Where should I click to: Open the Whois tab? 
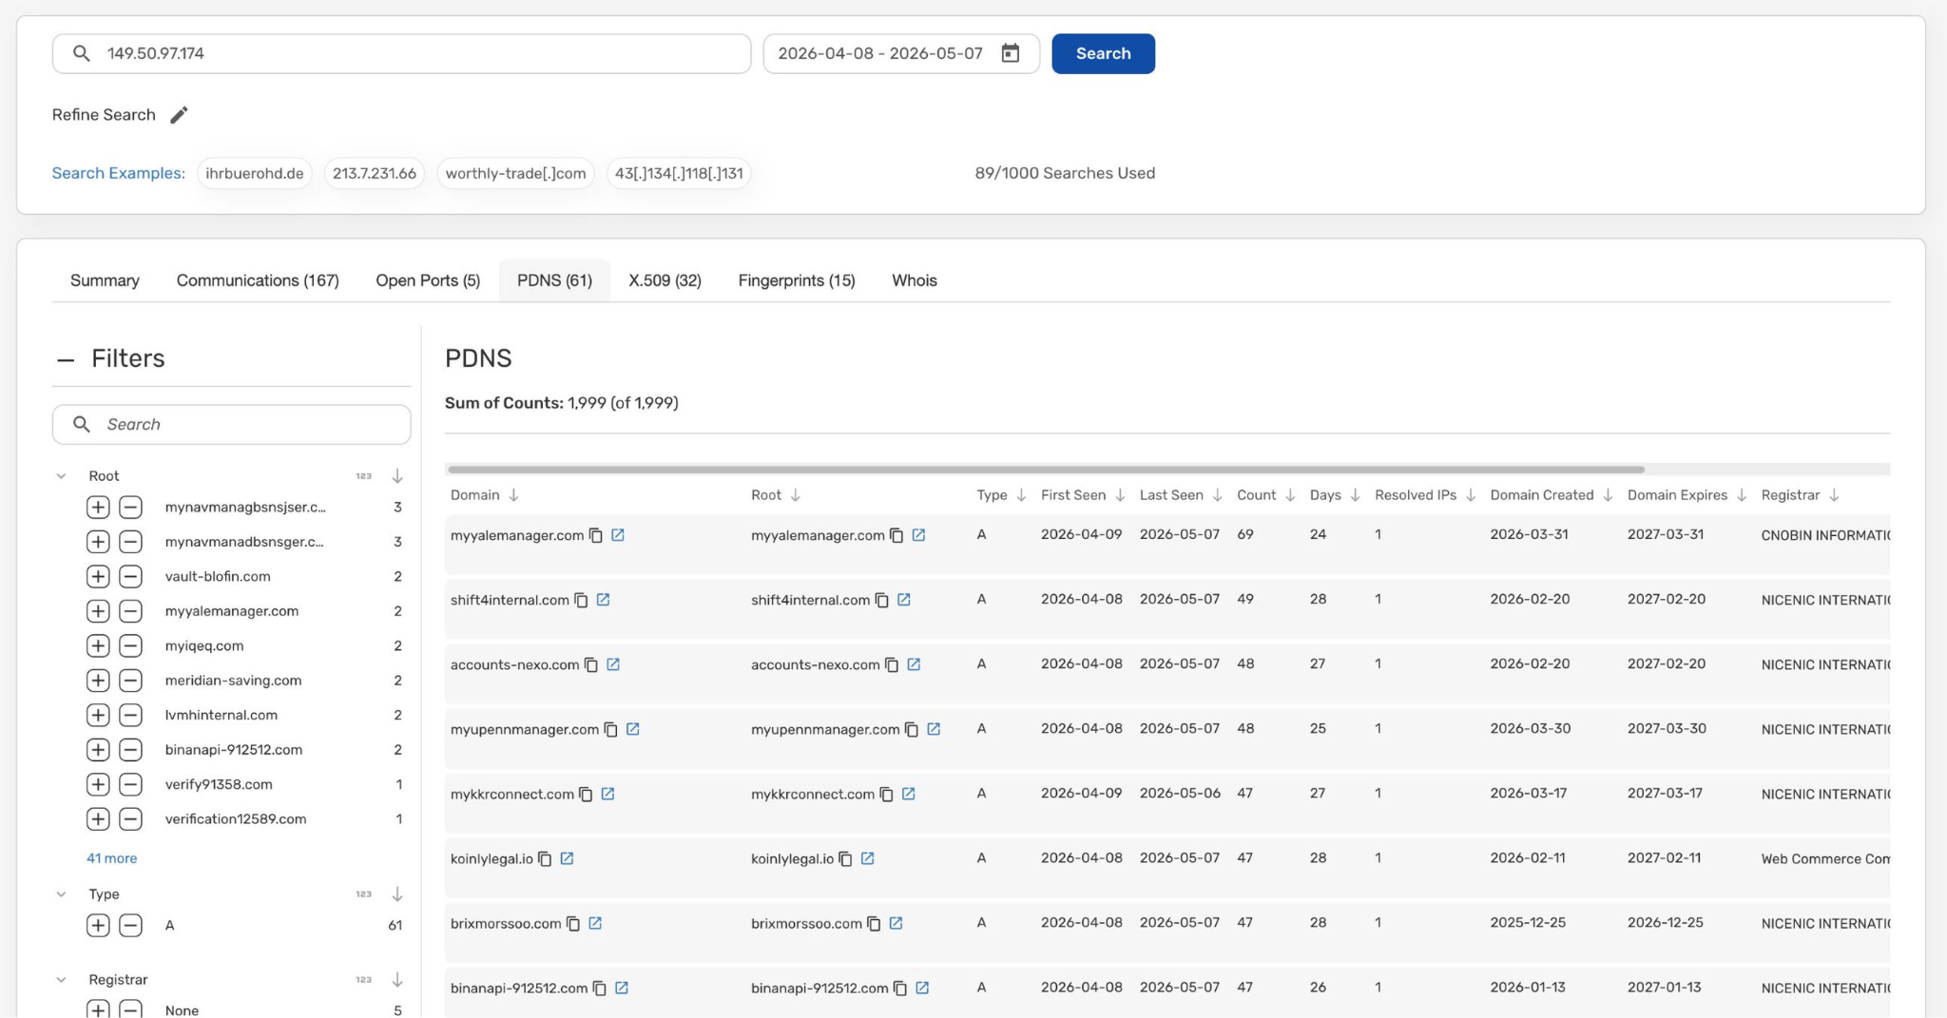915,280
